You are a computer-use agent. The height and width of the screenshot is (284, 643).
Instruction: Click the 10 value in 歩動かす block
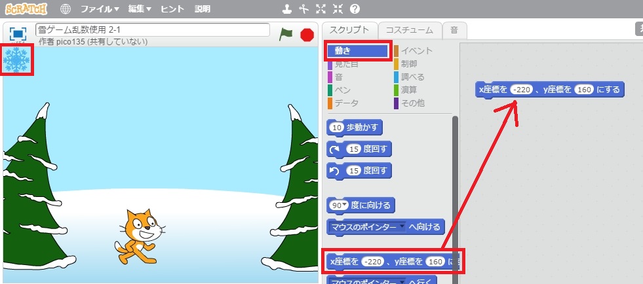[x=337, y=128]
